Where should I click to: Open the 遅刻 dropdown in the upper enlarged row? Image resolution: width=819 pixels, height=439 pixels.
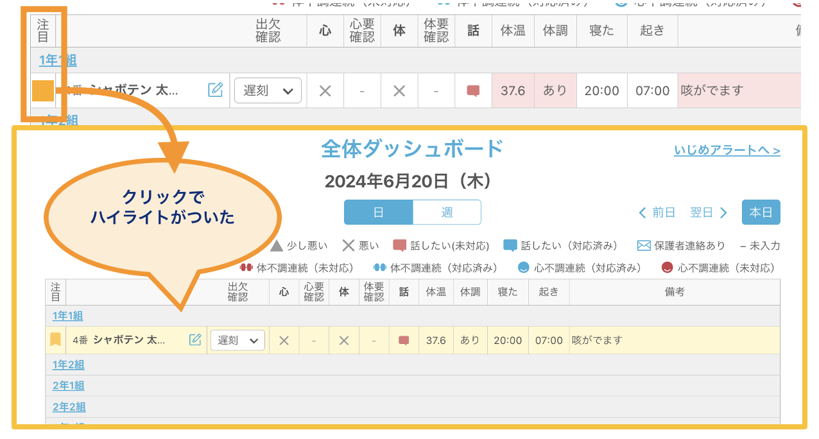(x=268, y=90)
